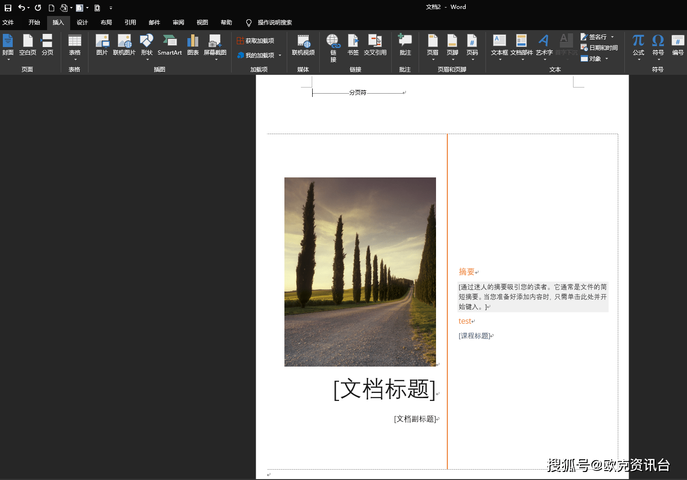The image size is (687, 480).
Task: Open the 公式 equation dropdown
Action: point(638,47)
